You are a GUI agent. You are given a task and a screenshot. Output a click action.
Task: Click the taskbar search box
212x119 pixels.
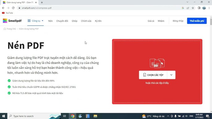point(34,116)
